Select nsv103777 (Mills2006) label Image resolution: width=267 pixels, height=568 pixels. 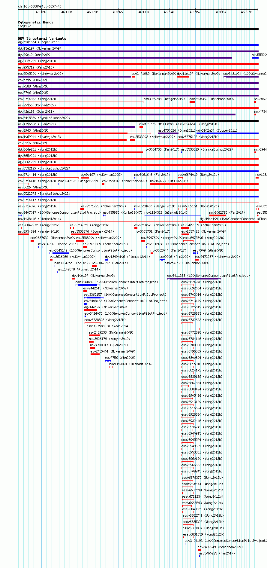169,181
